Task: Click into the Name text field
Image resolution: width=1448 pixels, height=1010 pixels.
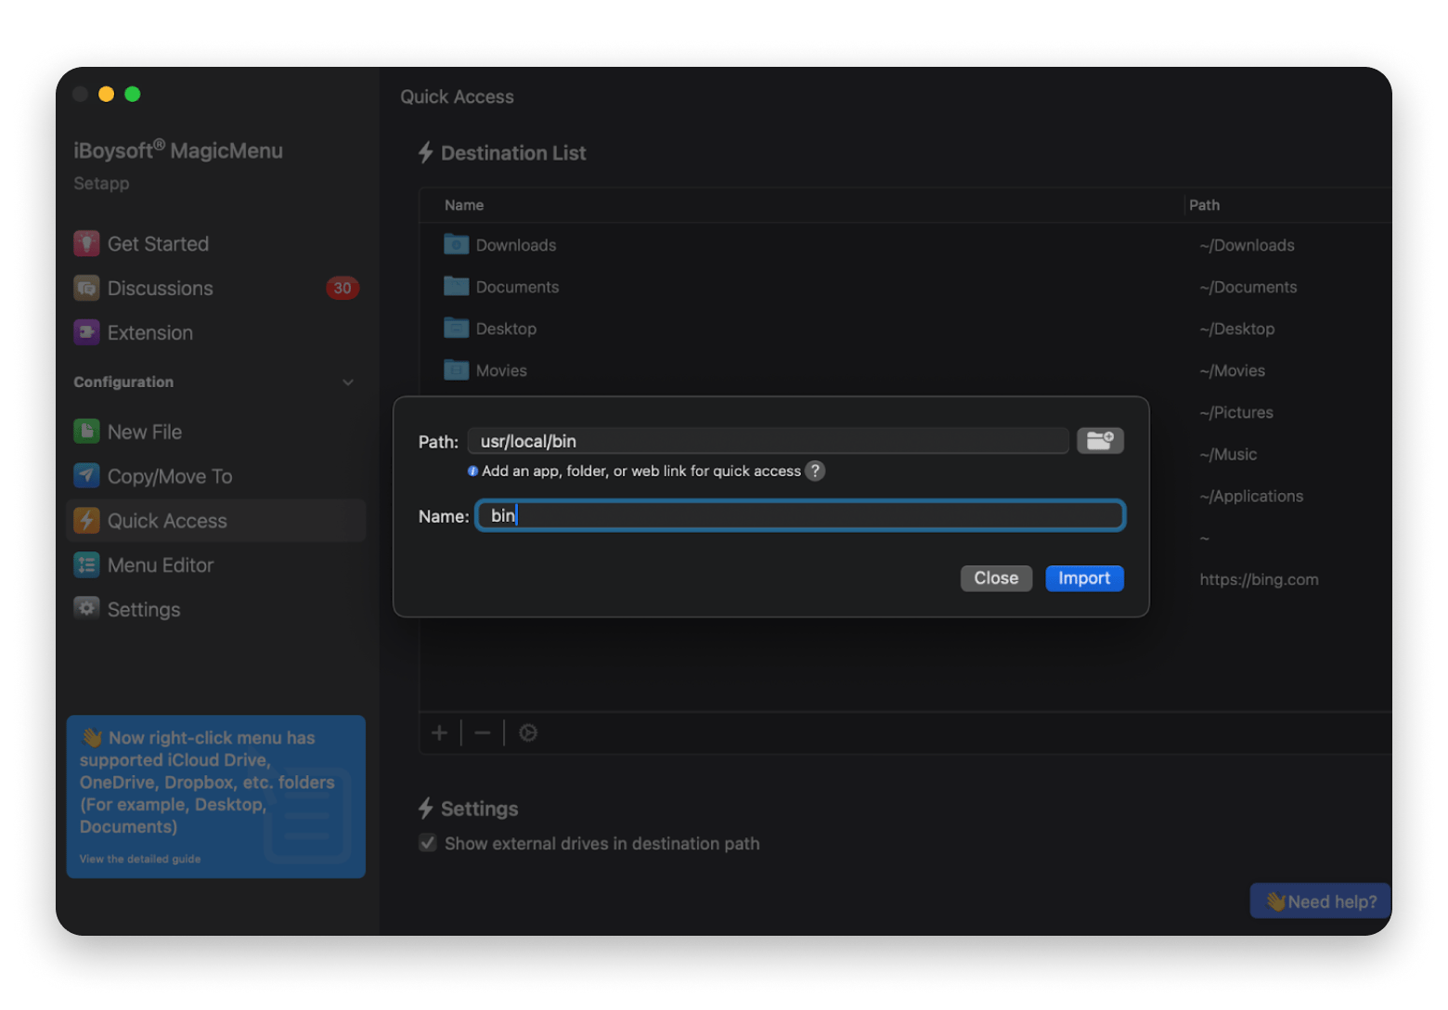Action: point(799,516)
